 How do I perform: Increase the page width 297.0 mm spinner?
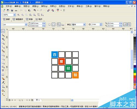tap(45, 23)
